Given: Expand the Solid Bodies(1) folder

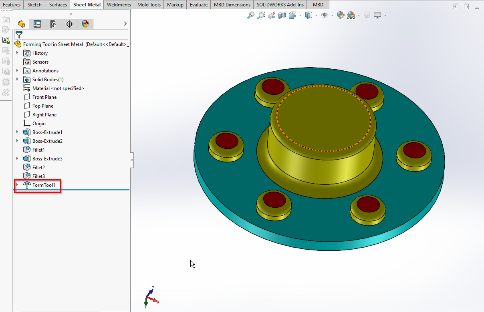Looking at the screenshot, I should tap(17, 80).
